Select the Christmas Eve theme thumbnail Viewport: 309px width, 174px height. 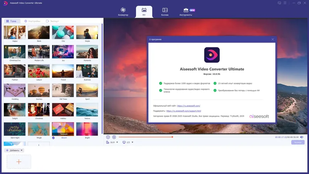(x=15, y=52)
